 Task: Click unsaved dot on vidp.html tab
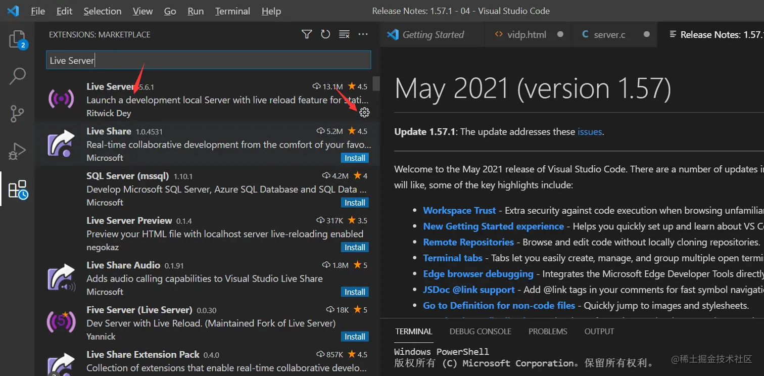(560, 34)
